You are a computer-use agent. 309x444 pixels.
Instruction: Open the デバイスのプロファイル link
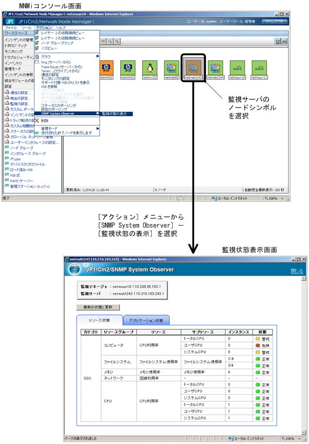(x=27, y=164)
